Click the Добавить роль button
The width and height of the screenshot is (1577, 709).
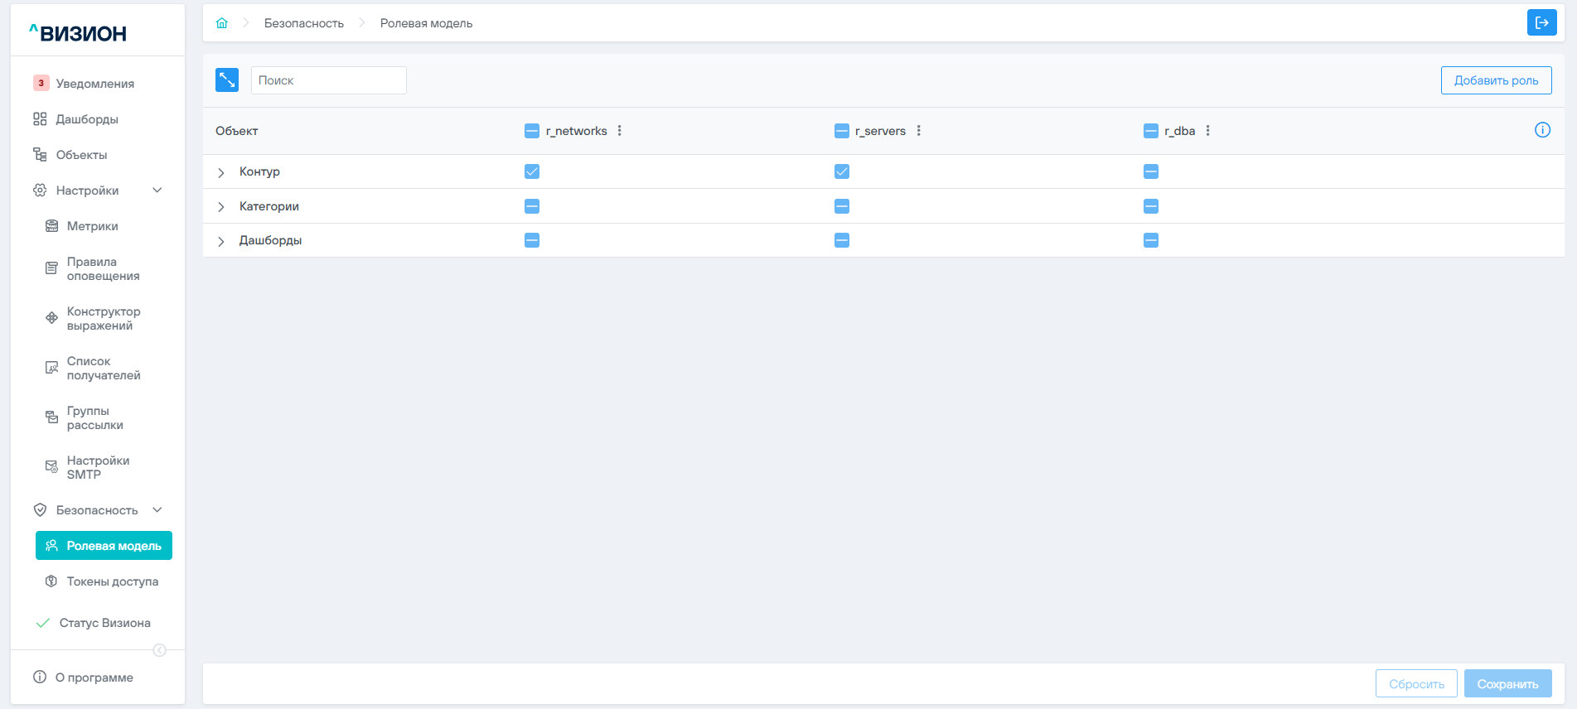1496,80
